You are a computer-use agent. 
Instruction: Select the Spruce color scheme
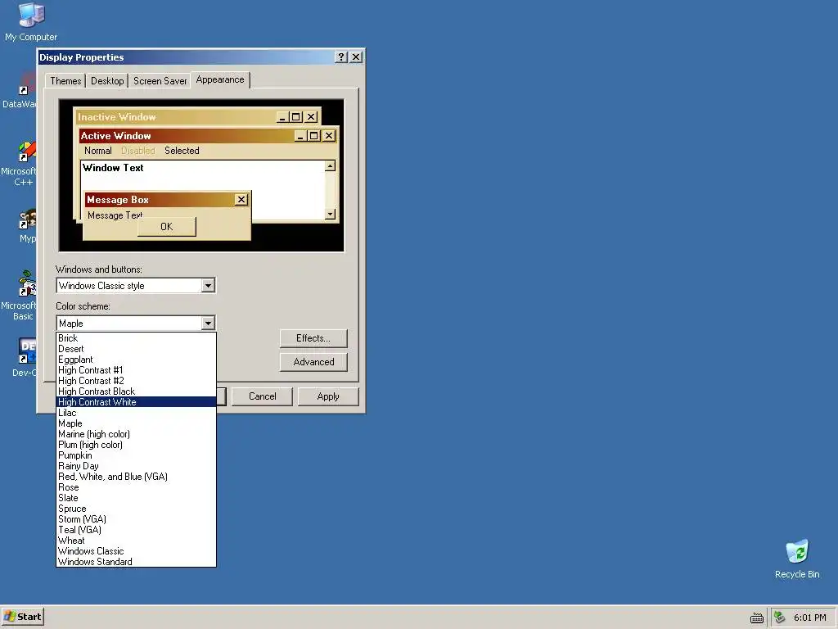click(x=137, y=509)
